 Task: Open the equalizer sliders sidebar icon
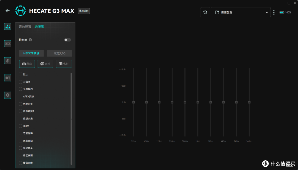pos(8,26)
